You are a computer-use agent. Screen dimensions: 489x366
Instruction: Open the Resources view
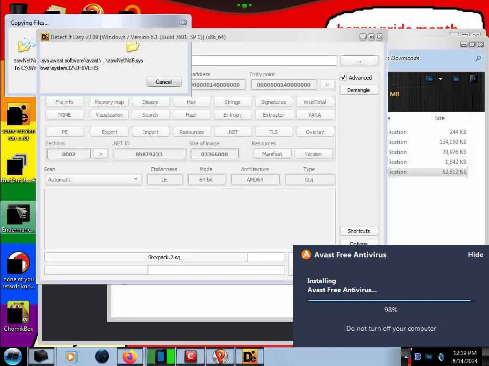(191, 132)
